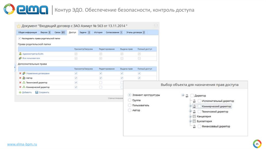Expand the Коммерческий директор tree node

coord(190,106)
